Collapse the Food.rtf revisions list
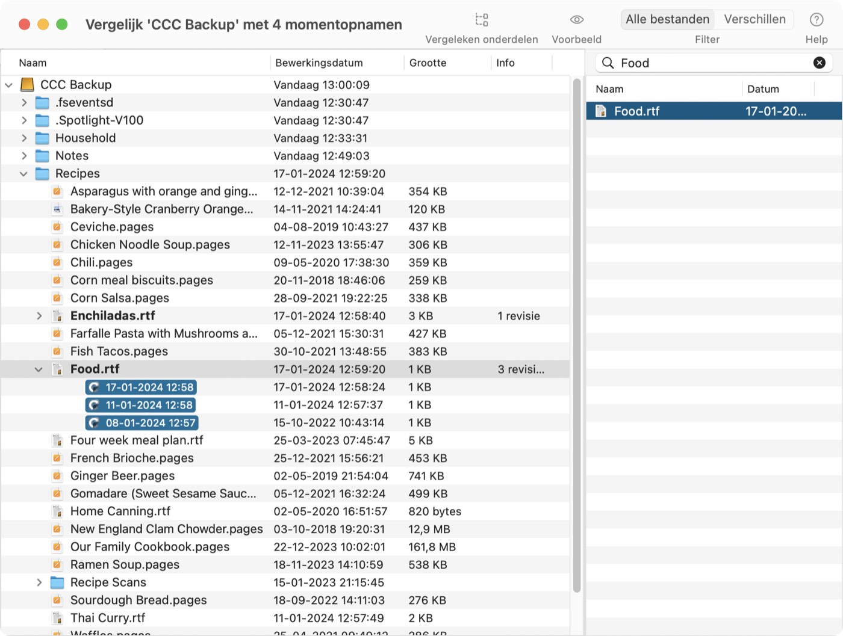This screenshot has height=636, width=843. click(x=39, y=369)
